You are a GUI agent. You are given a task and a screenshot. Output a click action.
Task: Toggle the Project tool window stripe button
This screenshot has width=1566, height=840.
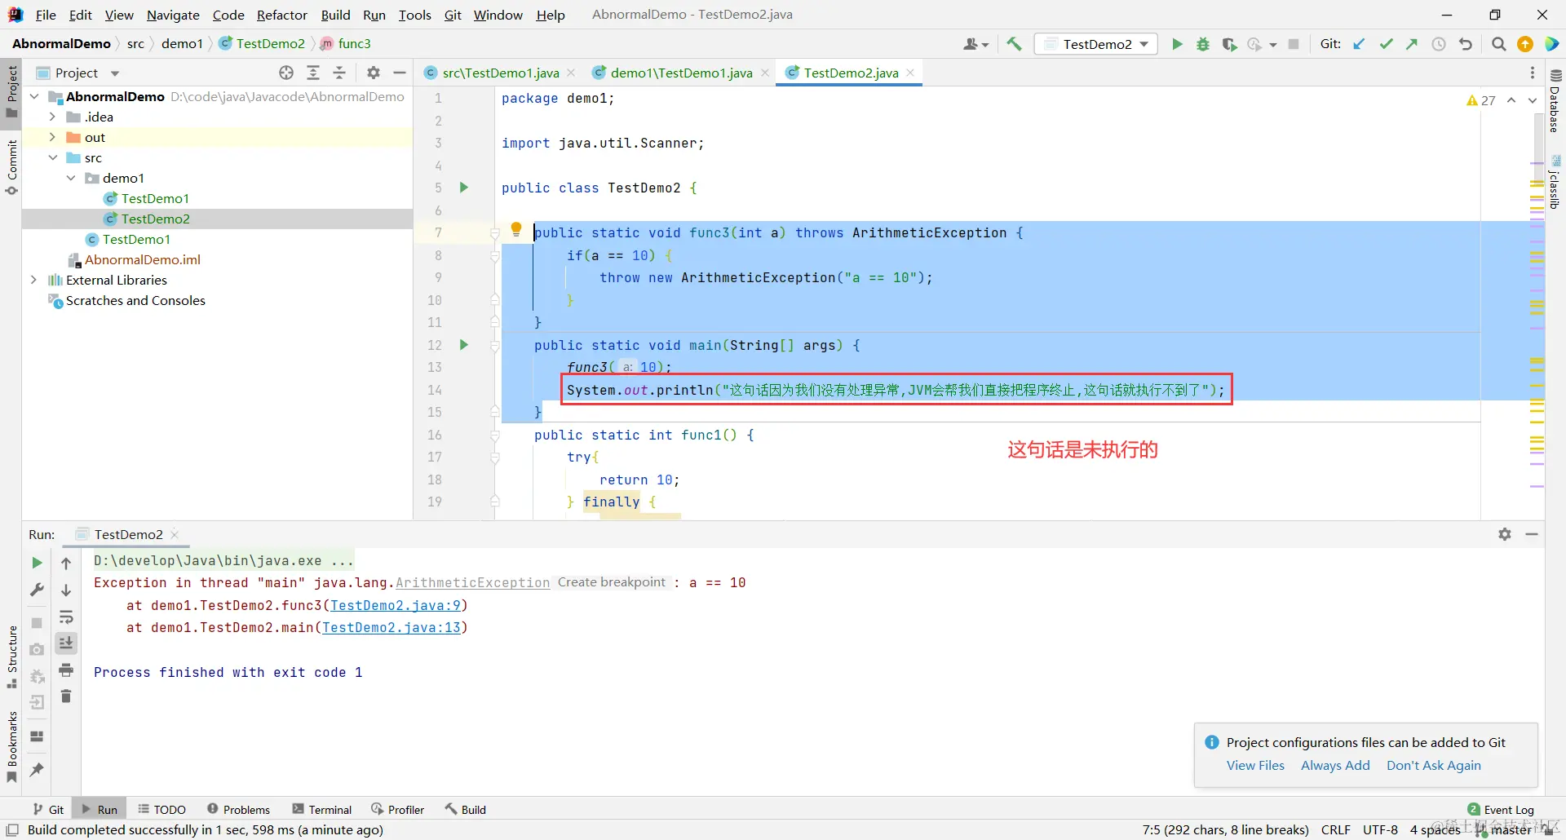click(11, 91)
